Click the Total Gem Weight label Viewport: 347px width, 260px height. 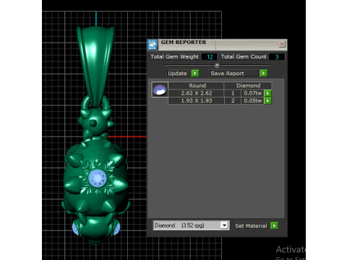pyautogui.click(x=174, y=57)
